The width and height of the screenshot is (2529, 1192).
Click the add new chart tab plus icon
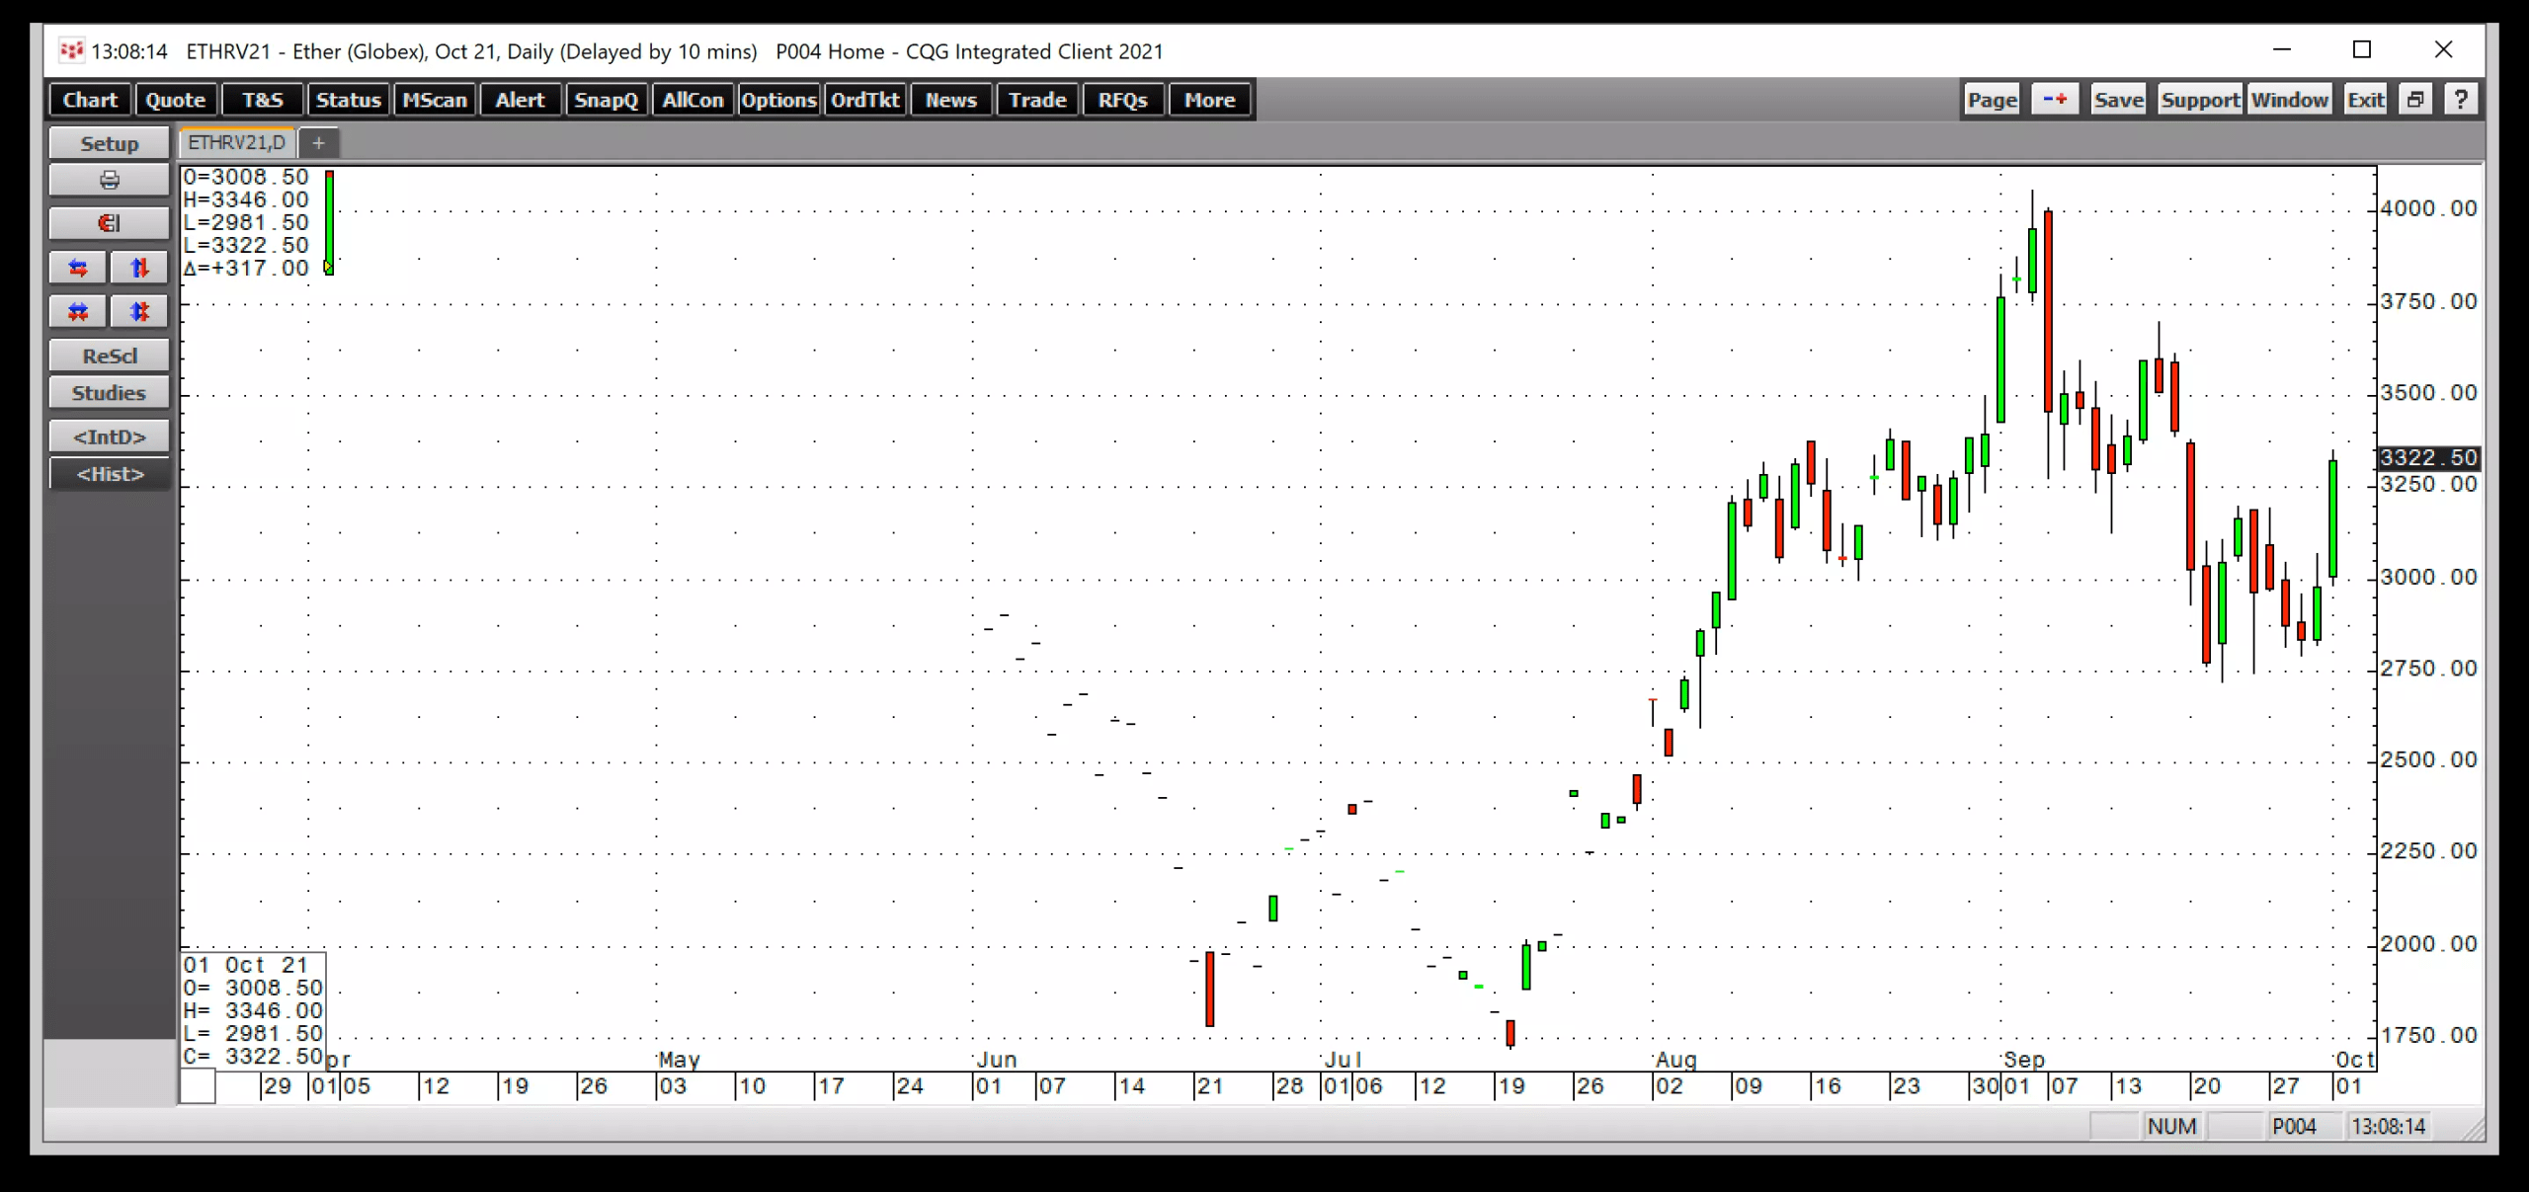pyautogui.click(x=318, y=142)
